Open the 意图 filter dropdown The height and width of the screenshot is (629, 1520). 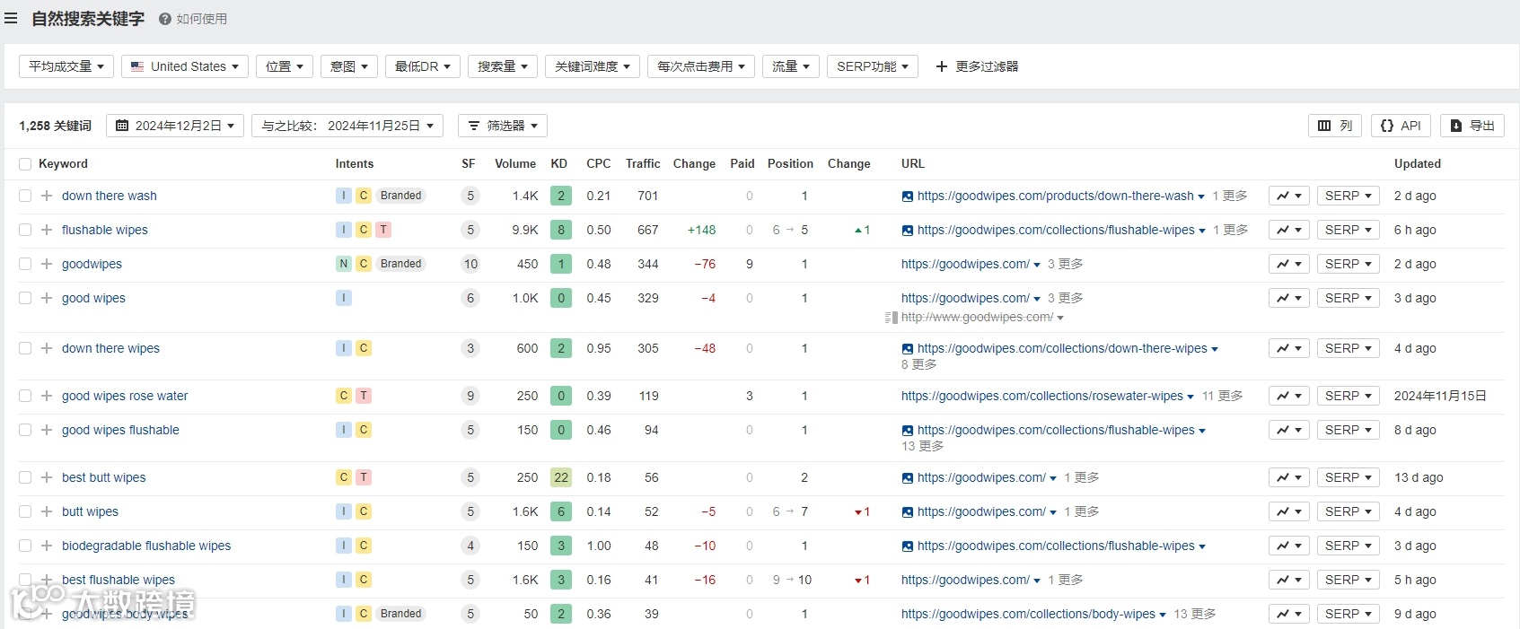pyautogui.click(x=349, y=66)
